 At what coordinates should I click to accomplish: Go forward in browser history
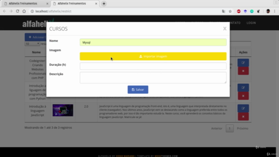pyautogui.click(x=11, y=11)
